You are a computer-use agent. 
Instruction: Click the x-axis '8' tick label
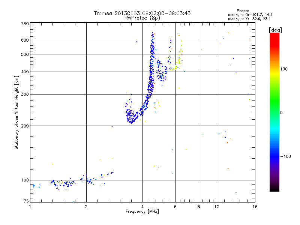pyautogui.click(x=199, y=207)
